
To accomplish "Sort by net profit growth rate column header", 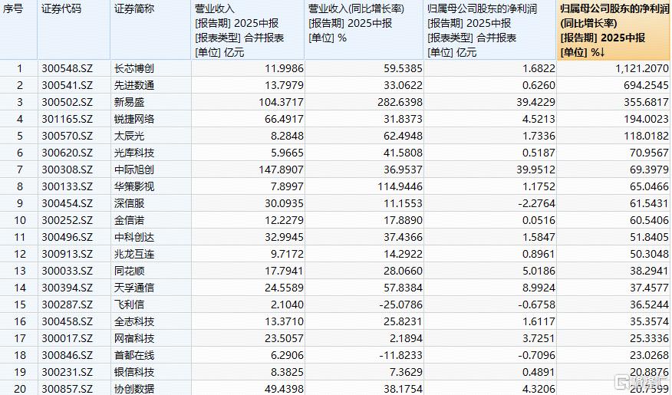I will coord(614,30).
